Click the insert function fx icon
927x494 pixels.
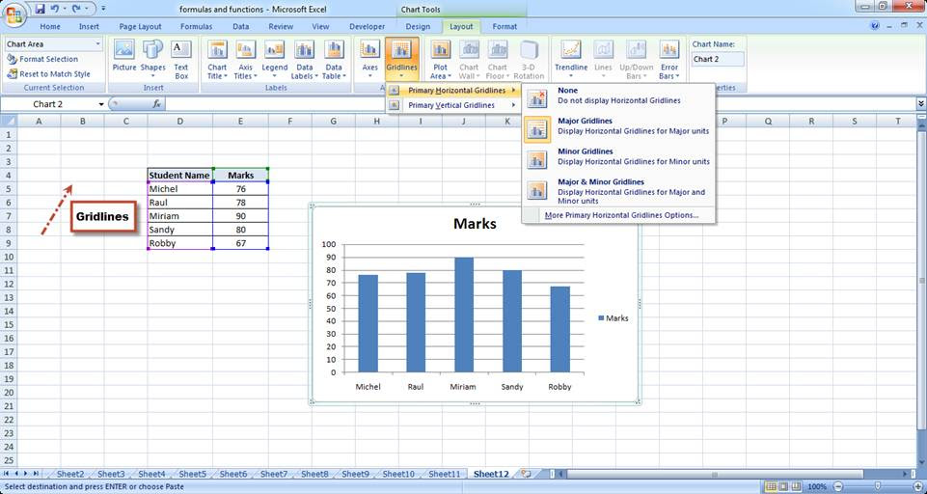[x=156, y=104]
